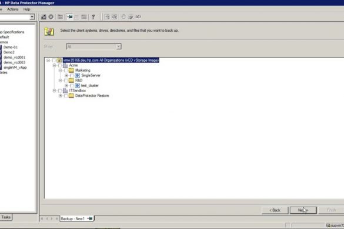
Task: Open the Actions menu
Action: pos(13,9)
